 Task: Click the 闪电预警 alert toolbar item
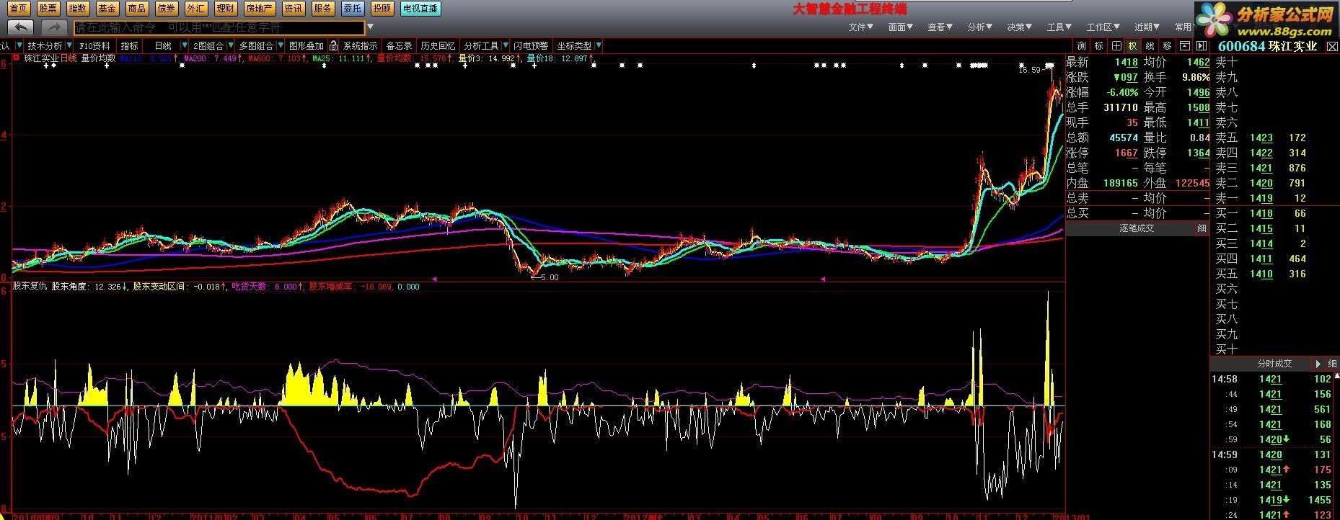pyautogui.click(x=531, y=46)
